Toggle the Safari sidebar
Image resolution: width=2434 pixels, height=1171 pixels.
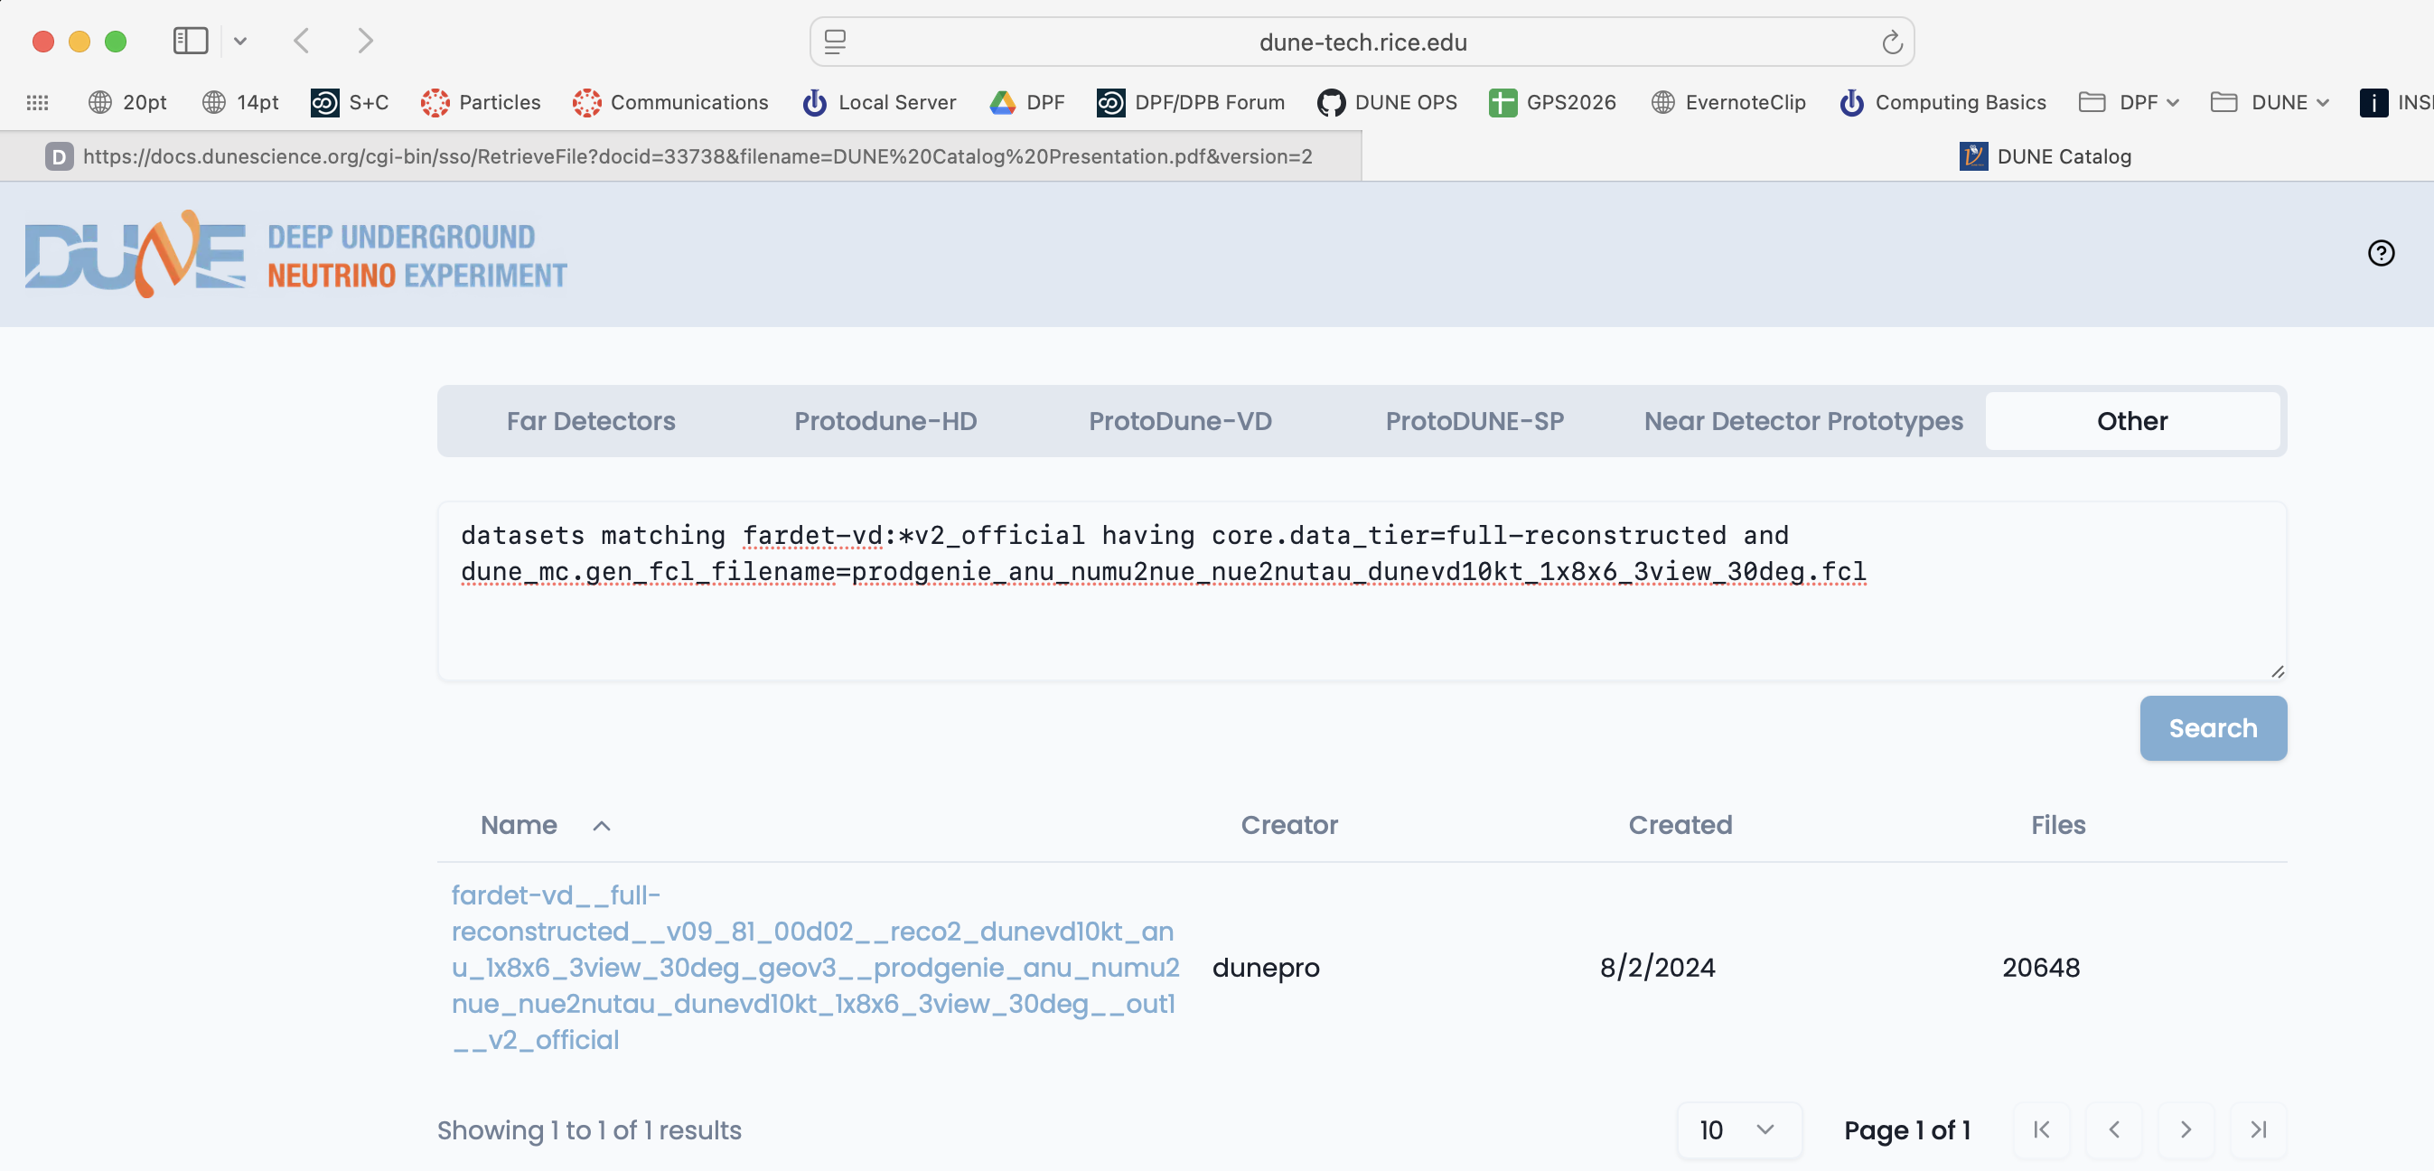point(190,41)
